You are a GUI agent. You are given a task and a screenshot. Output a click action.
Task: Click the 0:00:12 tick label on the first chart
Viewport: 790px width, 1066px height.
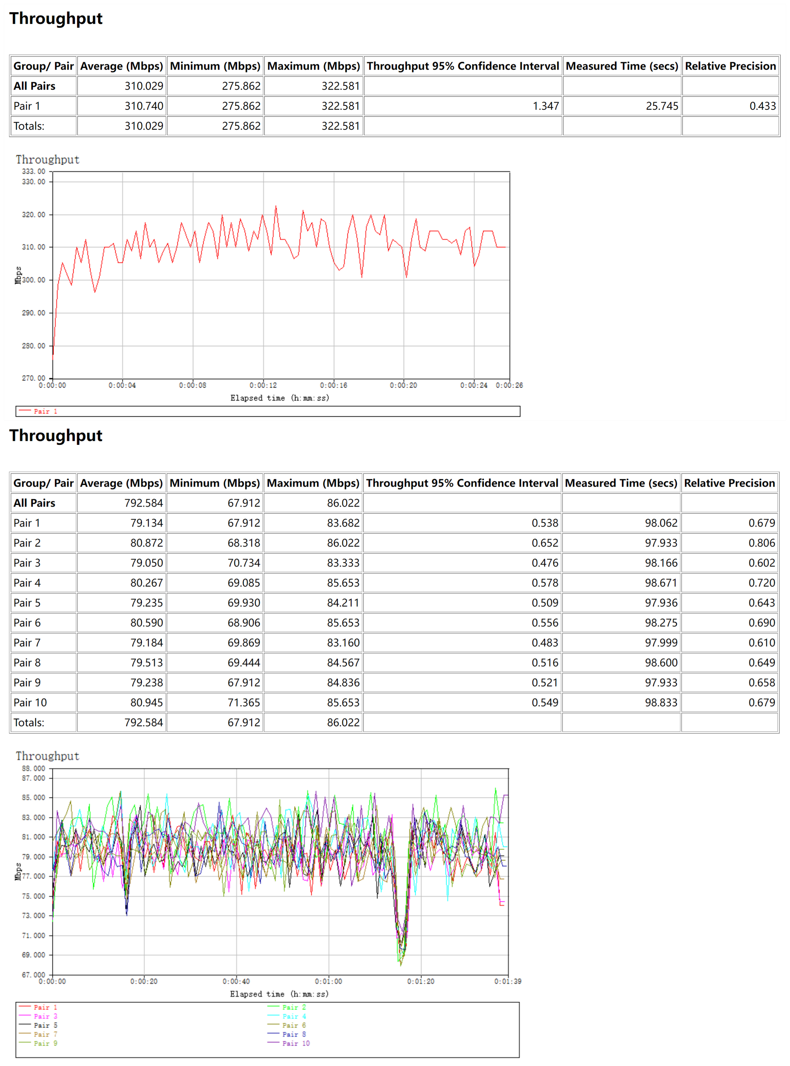pyautogui.click(x=263, y=385)
